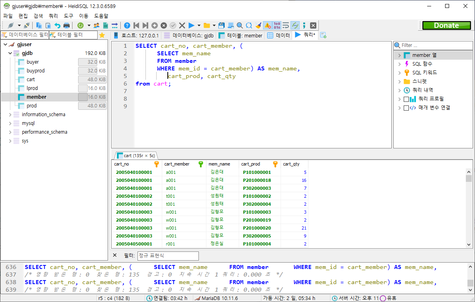Save the query with floppy disk icon
475x302 pixels.
(222, 25)
